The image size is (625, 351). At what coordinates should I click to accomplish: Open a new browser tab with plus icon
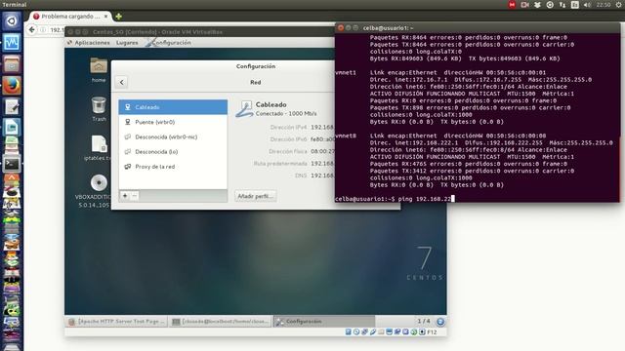[x=118, y=17]
